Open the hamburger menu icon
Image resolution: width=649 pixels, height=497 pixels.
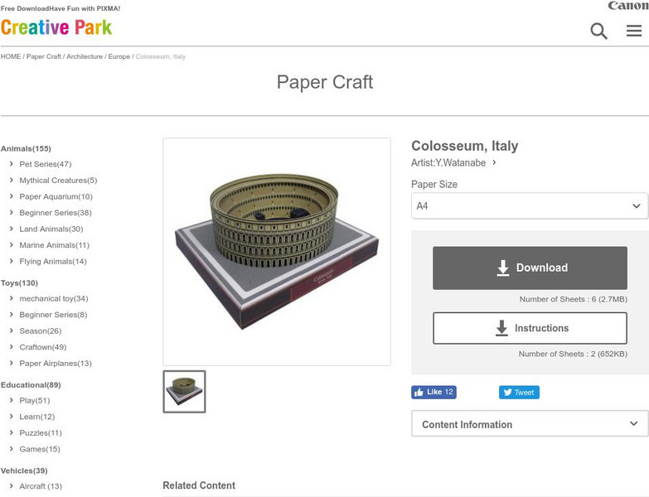634,31
